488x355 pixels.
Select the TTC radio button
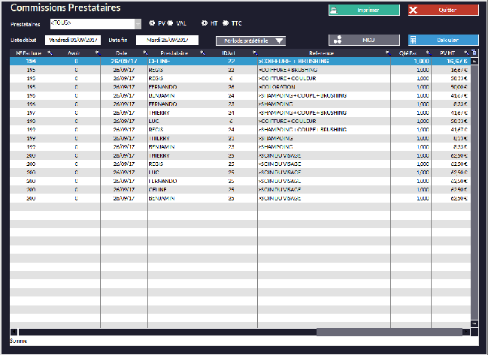point(226,23)
